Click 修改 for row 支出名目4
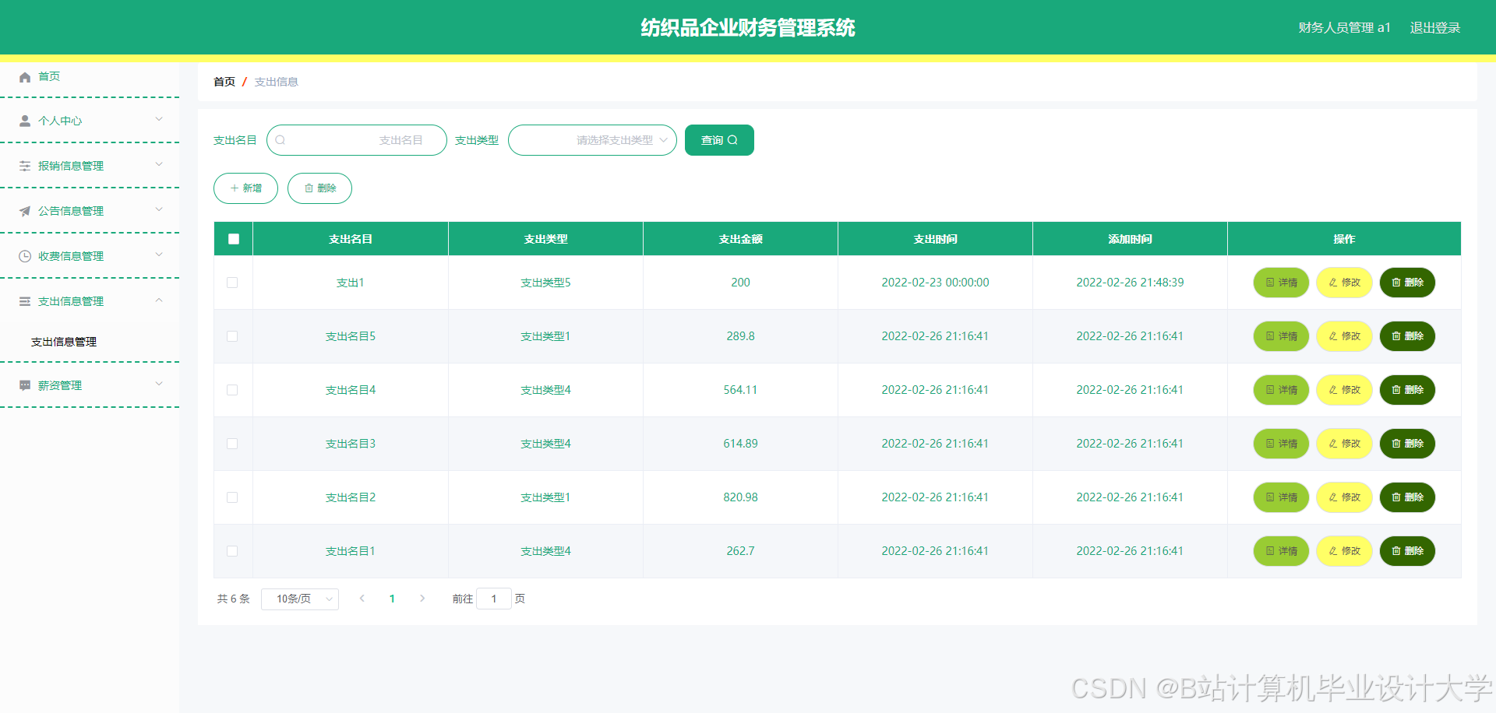The image size is (1496, 713). pyautogui.click(x=1344, y=390)
